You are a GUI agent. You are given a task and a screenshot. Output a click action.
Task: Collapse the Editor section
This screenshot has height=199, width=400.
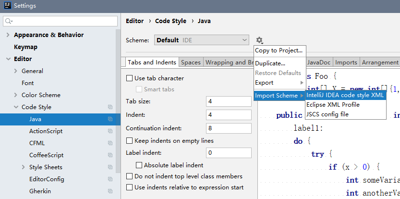(8, 59)
